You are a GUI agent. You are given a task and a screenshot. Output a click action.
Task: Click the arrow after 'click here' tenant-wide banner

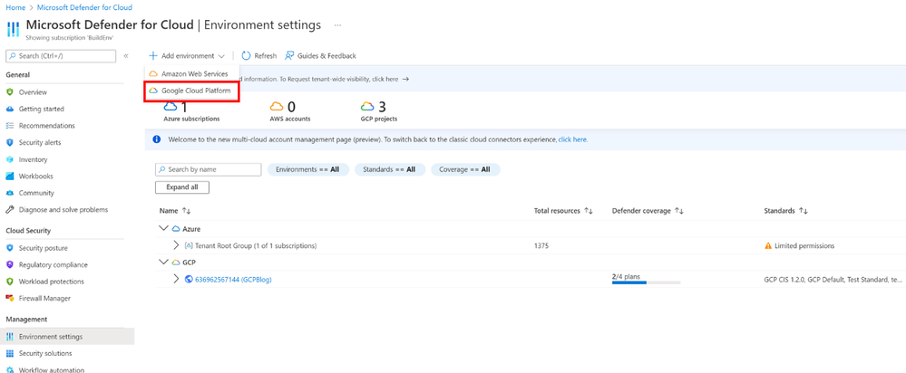pyautogui.click(x=405, y=80)
